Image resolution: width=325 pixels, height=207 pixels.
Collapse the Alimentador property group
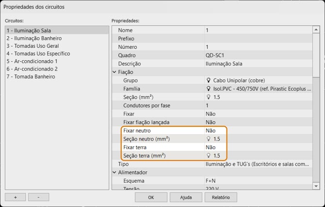pos(114,172)
